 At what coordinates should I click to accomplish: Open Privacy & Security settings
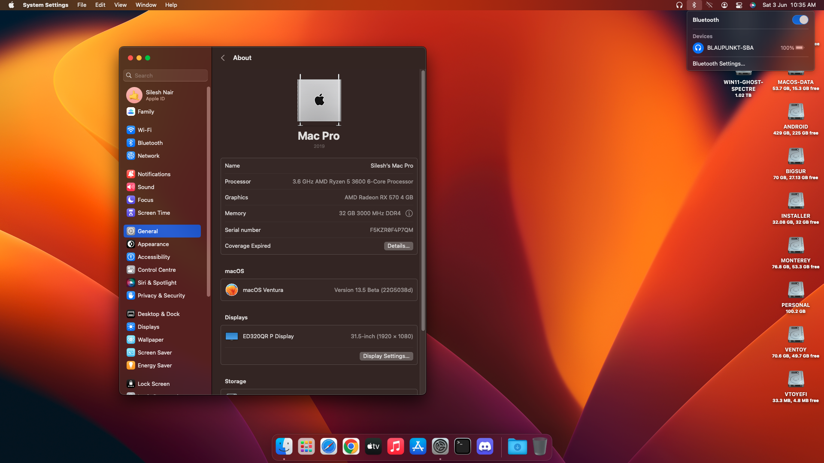pos(161,296)
